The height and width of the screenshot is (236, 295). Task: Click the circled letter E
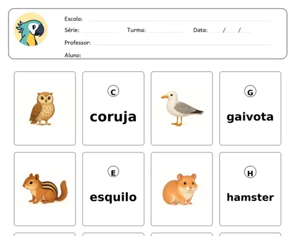113,172
